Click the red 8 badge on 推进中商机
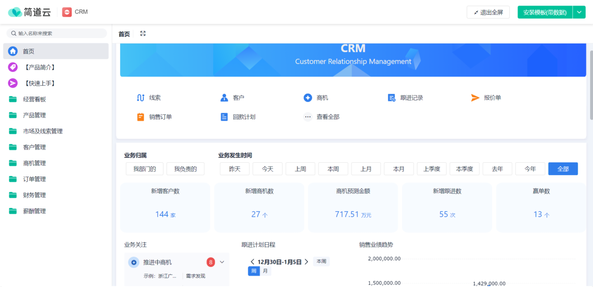 coord(211,262)
